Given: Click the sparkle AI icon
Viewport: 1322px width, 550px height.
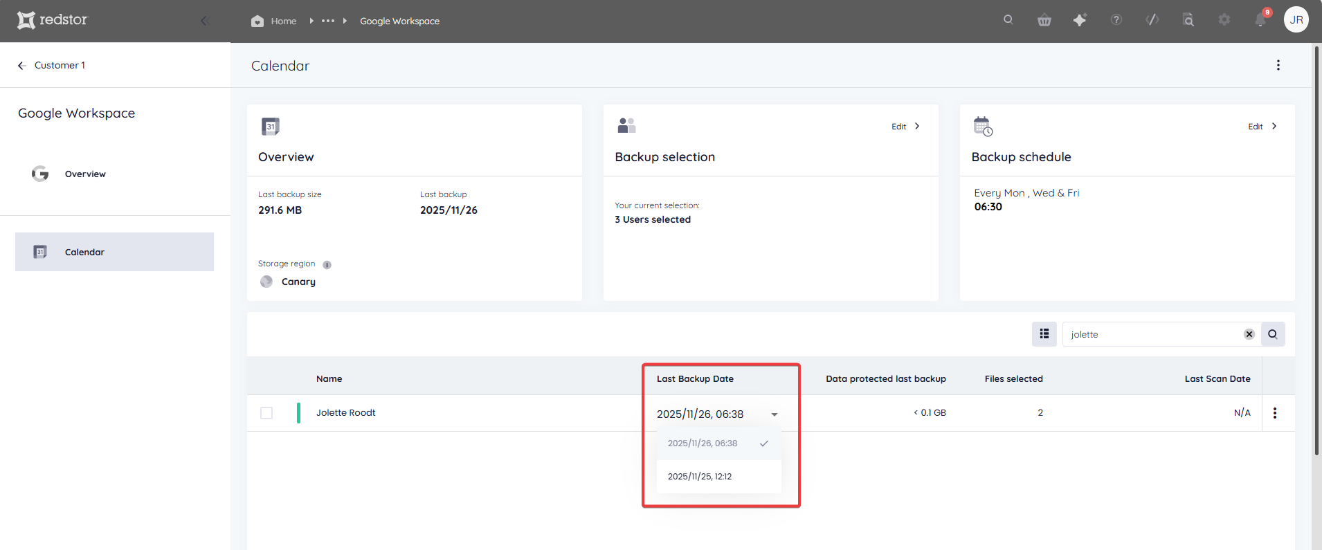Looking at the screenshot, I should (1080, 20).
